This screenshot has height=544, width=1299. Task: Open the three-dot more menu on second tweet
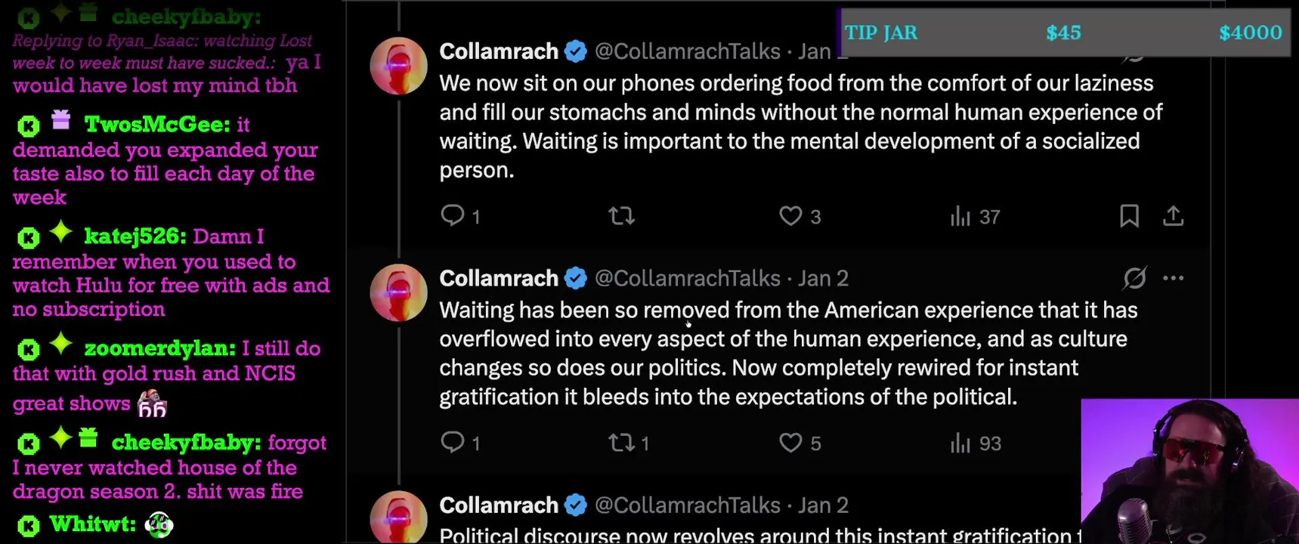[x=1173, y=278]
